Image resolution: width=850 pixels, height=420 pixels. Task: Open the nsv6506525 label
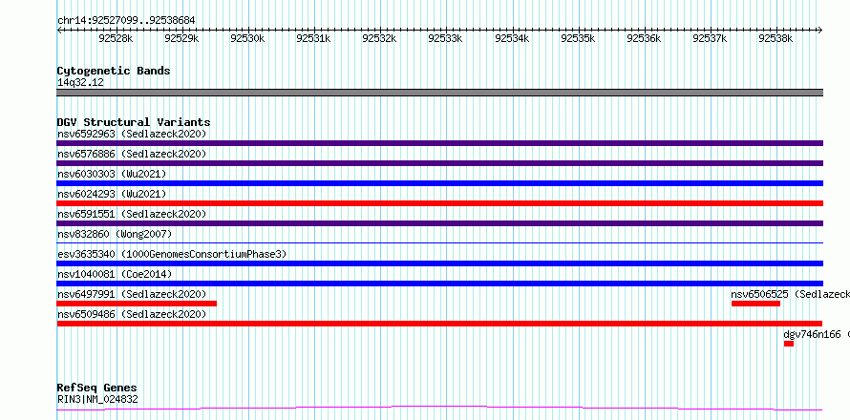(x=791, y=294)
